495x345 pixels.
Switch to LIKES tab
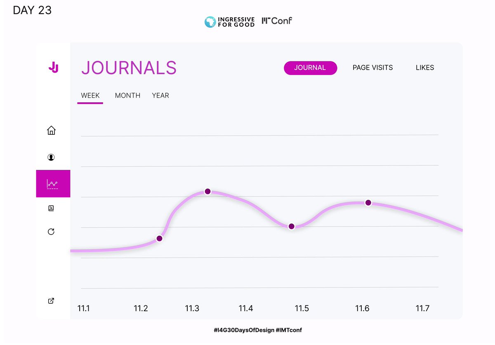point(425,68)
